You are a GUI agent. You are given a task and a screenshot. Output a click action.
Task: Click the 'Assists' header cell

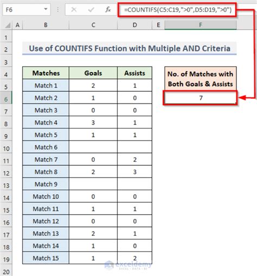pyautogui.click(x=134, y=73)
